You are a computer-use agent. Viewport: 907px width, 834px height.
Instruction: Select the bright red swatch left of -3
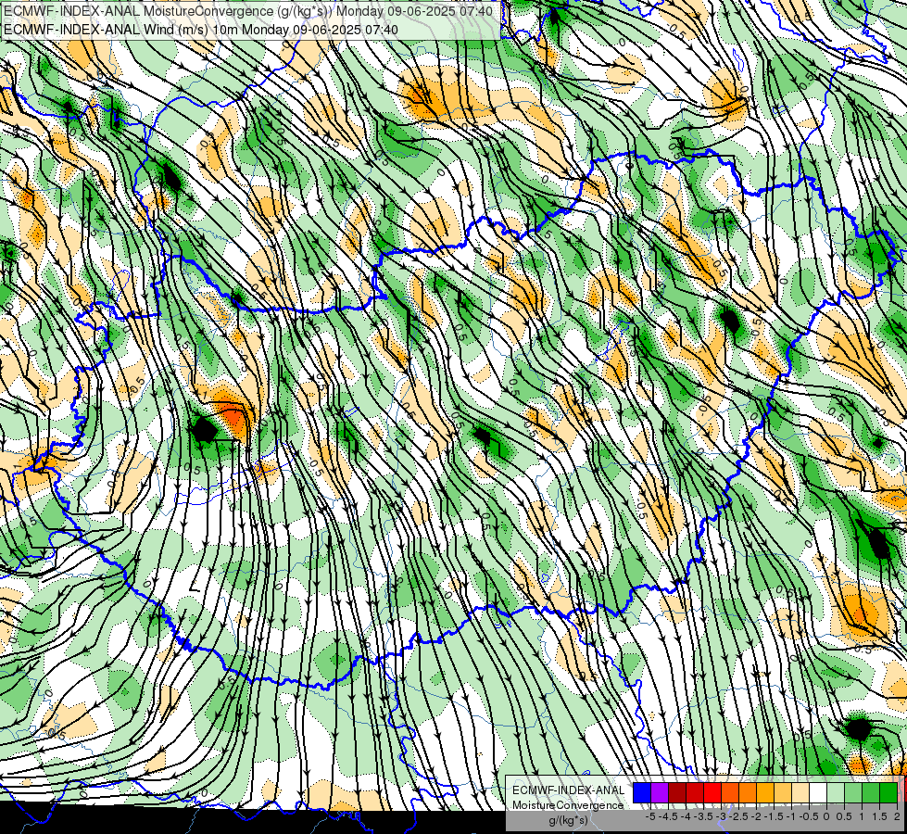(712, 792)
